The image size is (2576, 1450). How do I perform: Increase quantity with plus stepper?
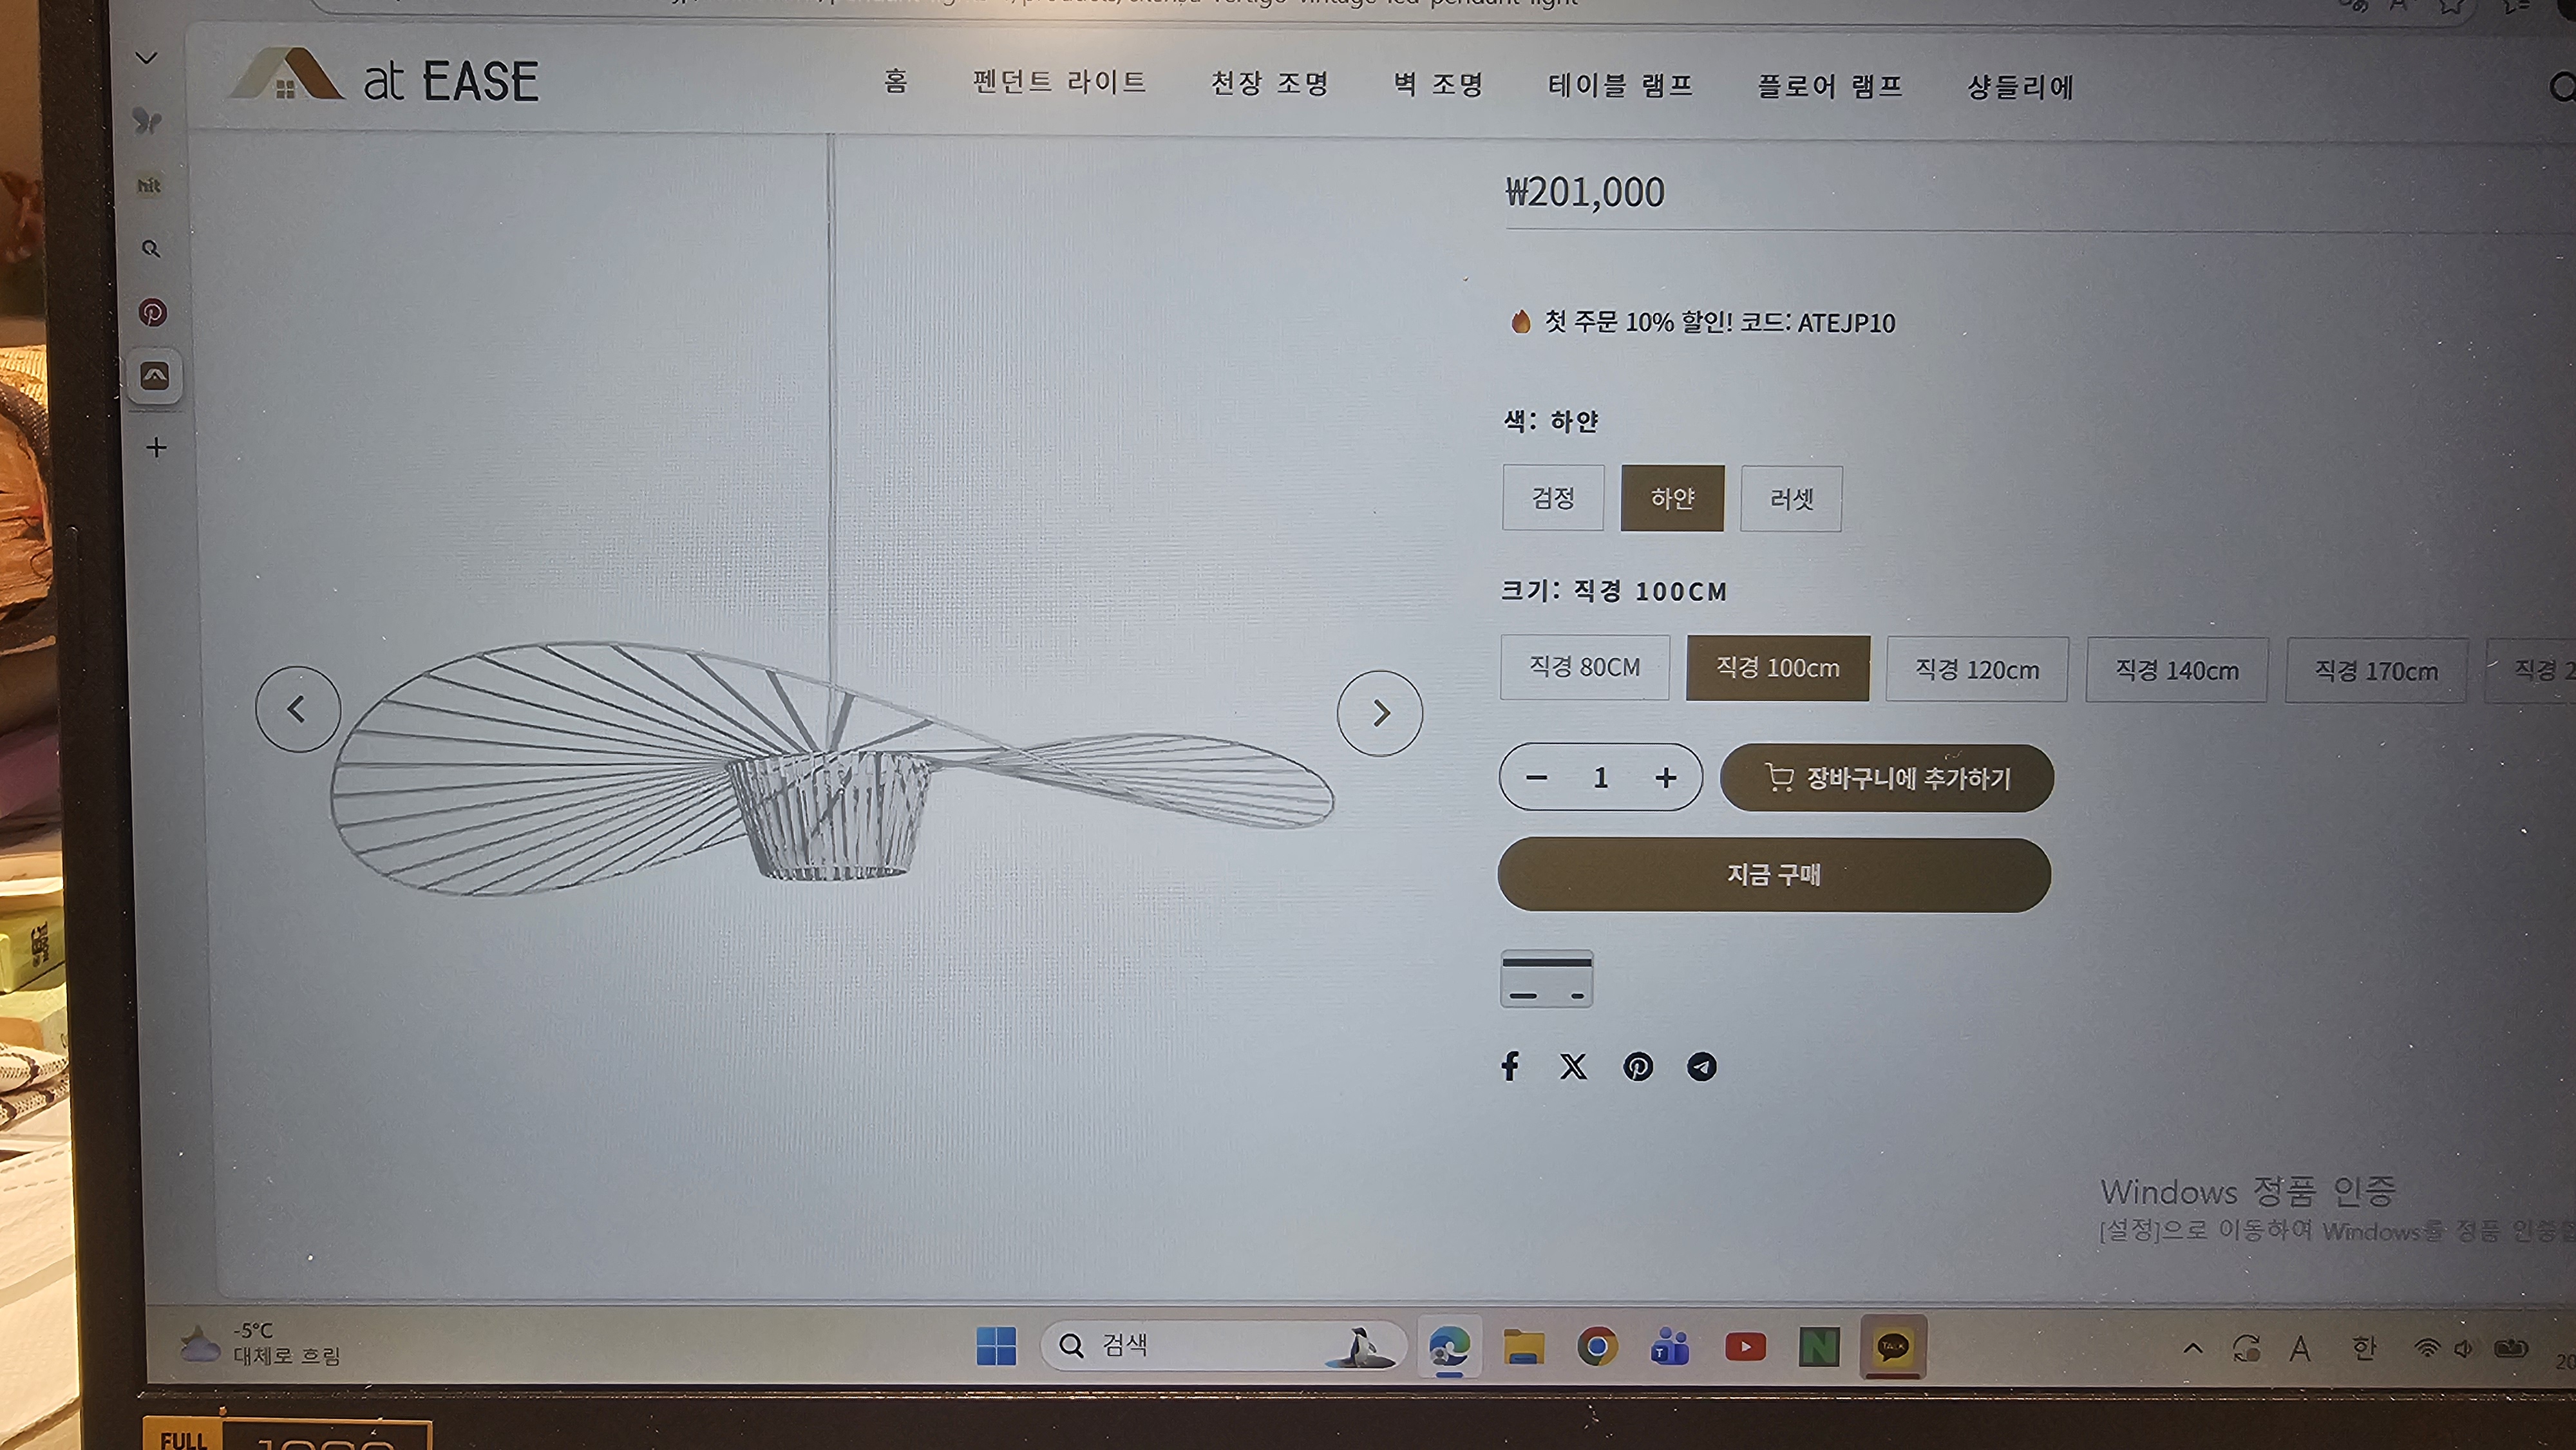point(1665,778)
